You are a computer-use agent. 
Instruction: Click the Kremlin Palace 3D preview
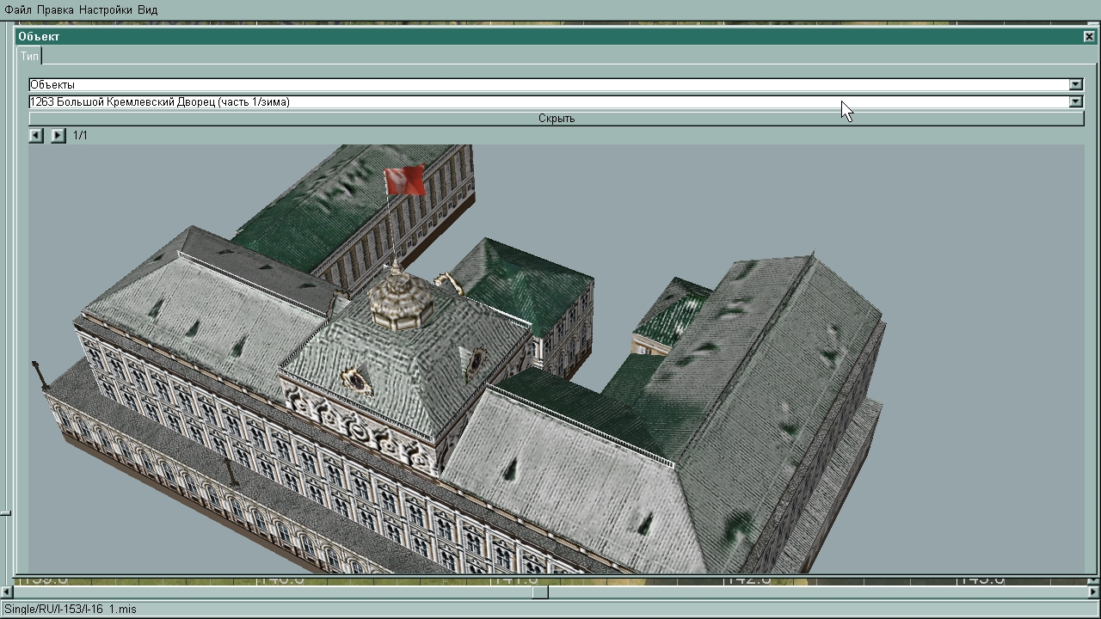(557, 359)
